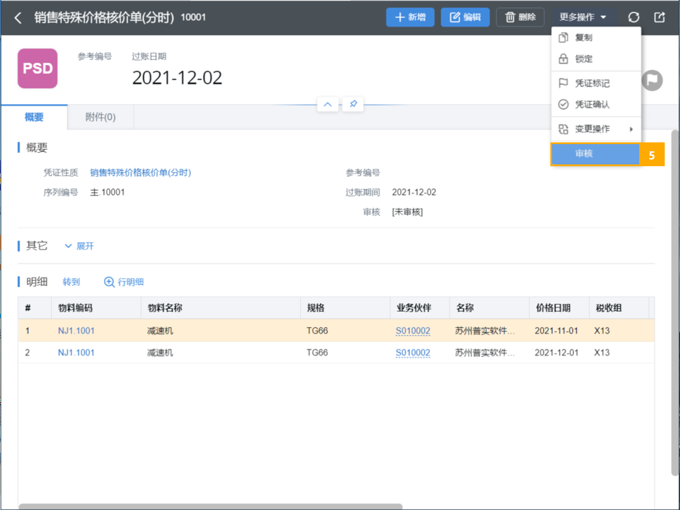Viewport: 680px width, 510px height.
Task: Open S010002 partner link in row 2
Action: pyautogui.click(x=413, y=353)
